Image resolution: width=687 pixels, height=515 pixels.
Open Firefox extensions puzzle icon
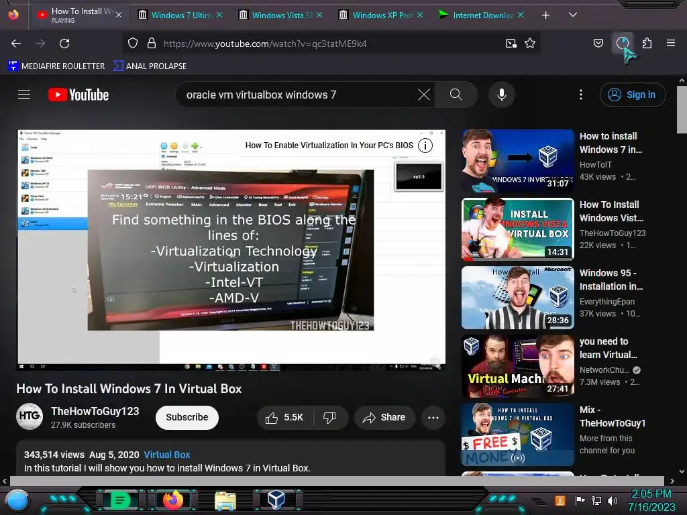[x=647, y=43]
